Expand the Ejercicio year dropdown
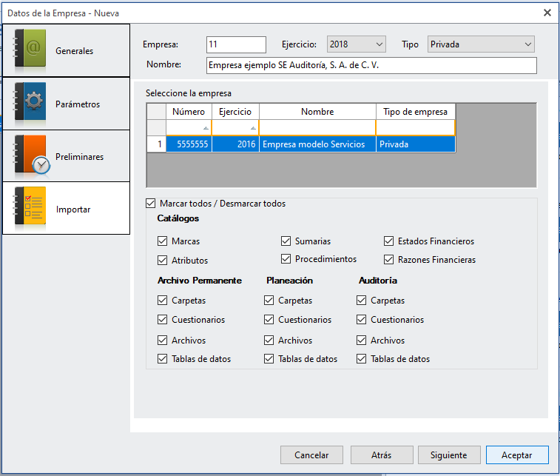The width and height of the screenshot is (560, 476). tap(379, 44)
